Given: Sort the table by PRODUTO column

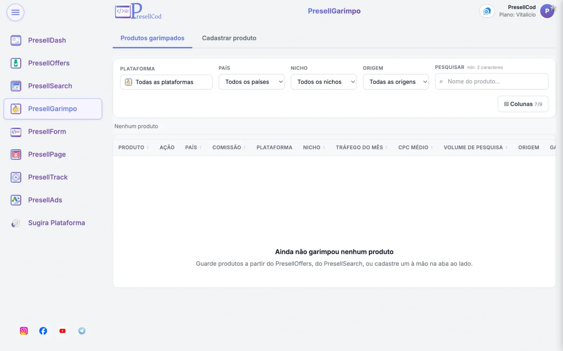Looking at the screenshot, I should [133, 147].
